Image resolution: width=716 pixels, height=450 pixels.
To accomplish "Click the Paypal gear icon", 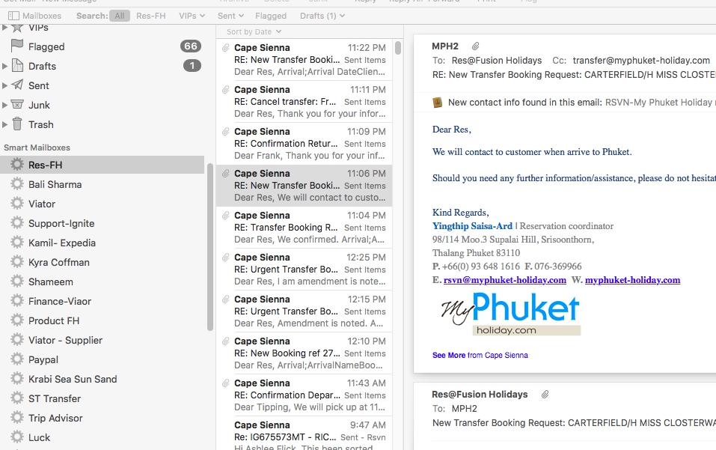I will pyautogui.click(x=17, y=359).
